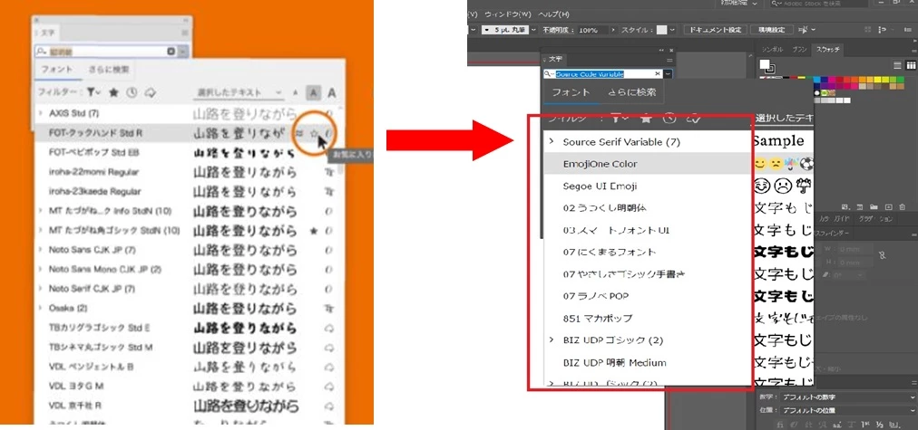Open the font list dropdown arrow in left panel
This screenshot has width=918, height=430.
click(x=184, y=52)
